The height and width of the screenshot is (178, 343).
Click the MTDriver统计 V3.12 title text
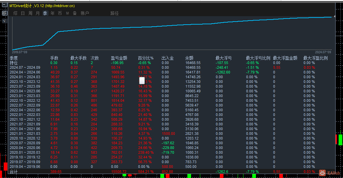42,6
